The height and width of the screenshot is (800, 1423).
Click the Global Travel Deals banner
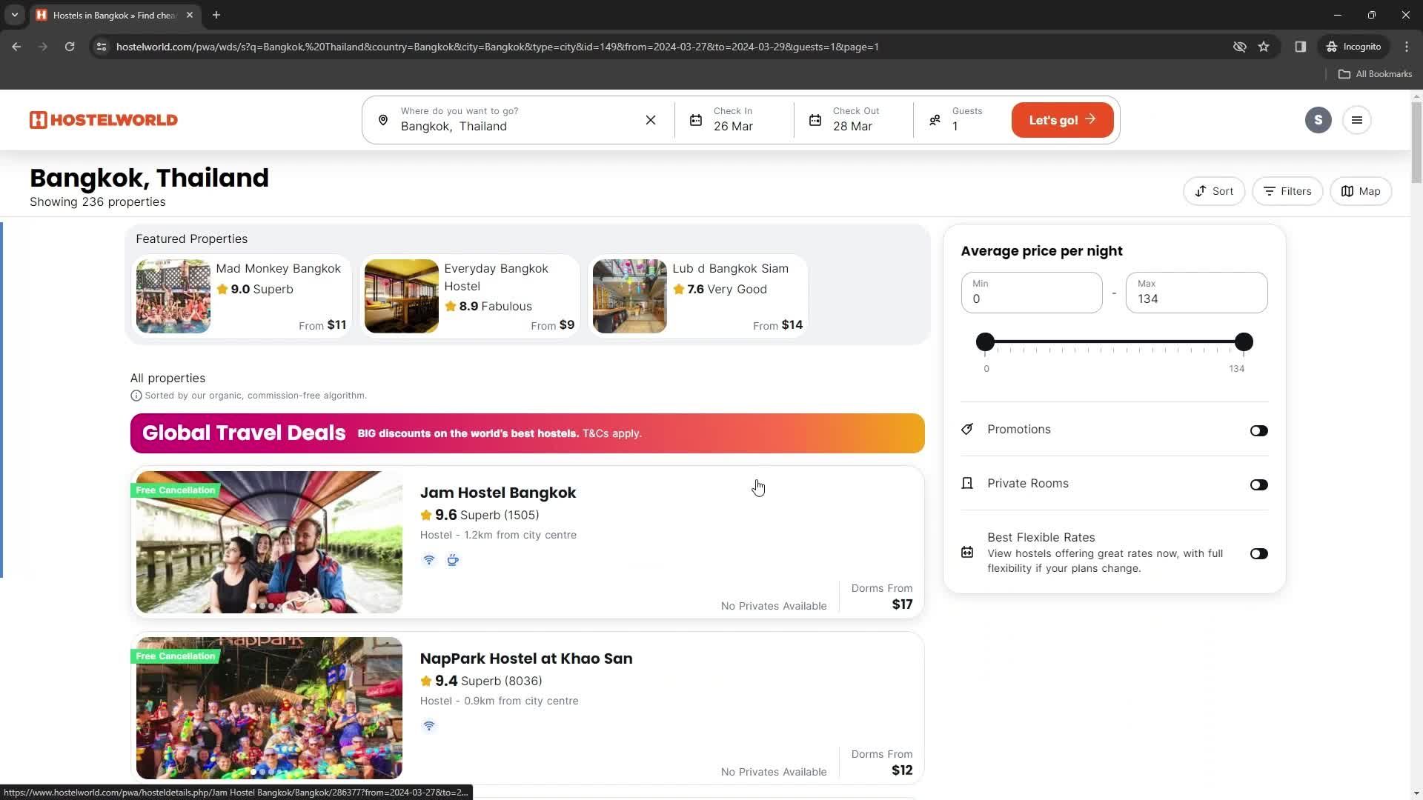click(527, 433)
